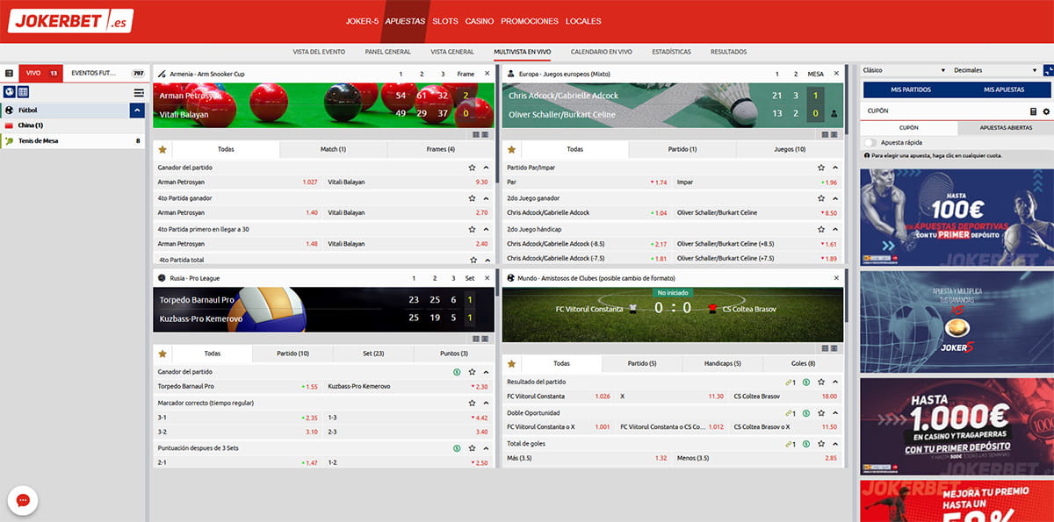Switch to ESTADÍSTICAS tab

pyautogui.click(x=671, y=52)
